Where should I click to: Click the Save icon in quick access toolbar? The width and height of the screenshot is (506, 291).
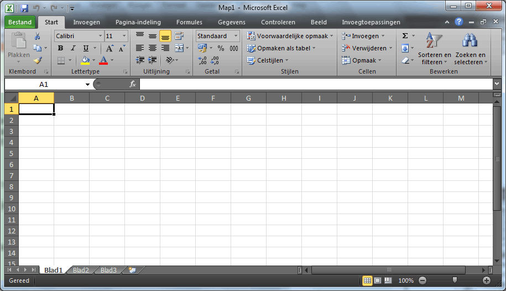coord(24,8)
